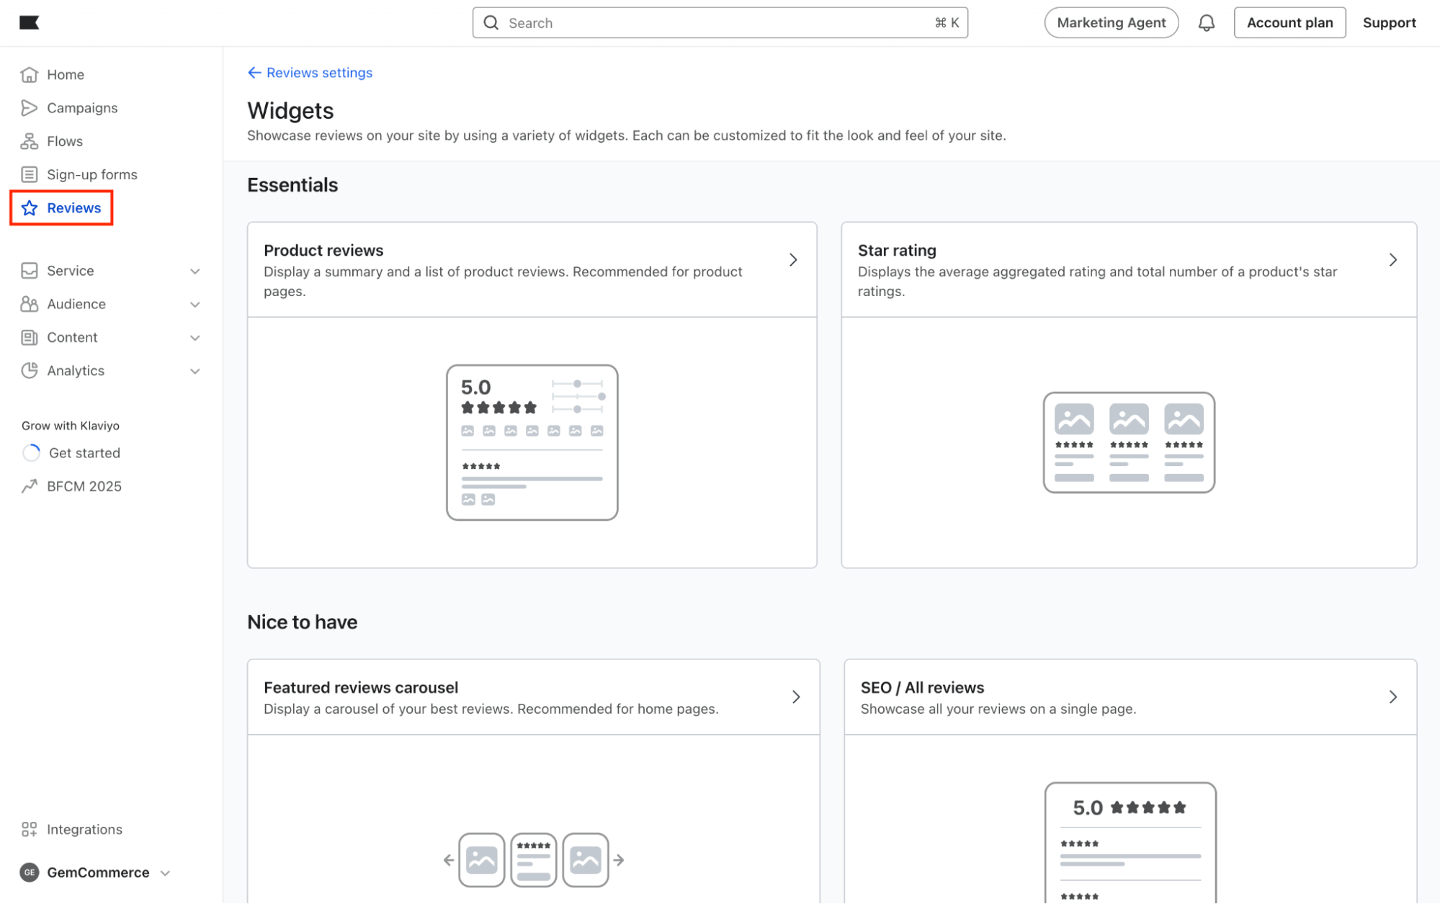Click the Reviews star icon

(30, 208)
